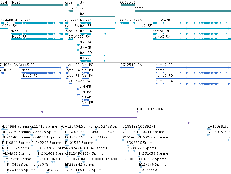Click the fusl-PE protein label
231x174 pixels.
coord(87,103)
